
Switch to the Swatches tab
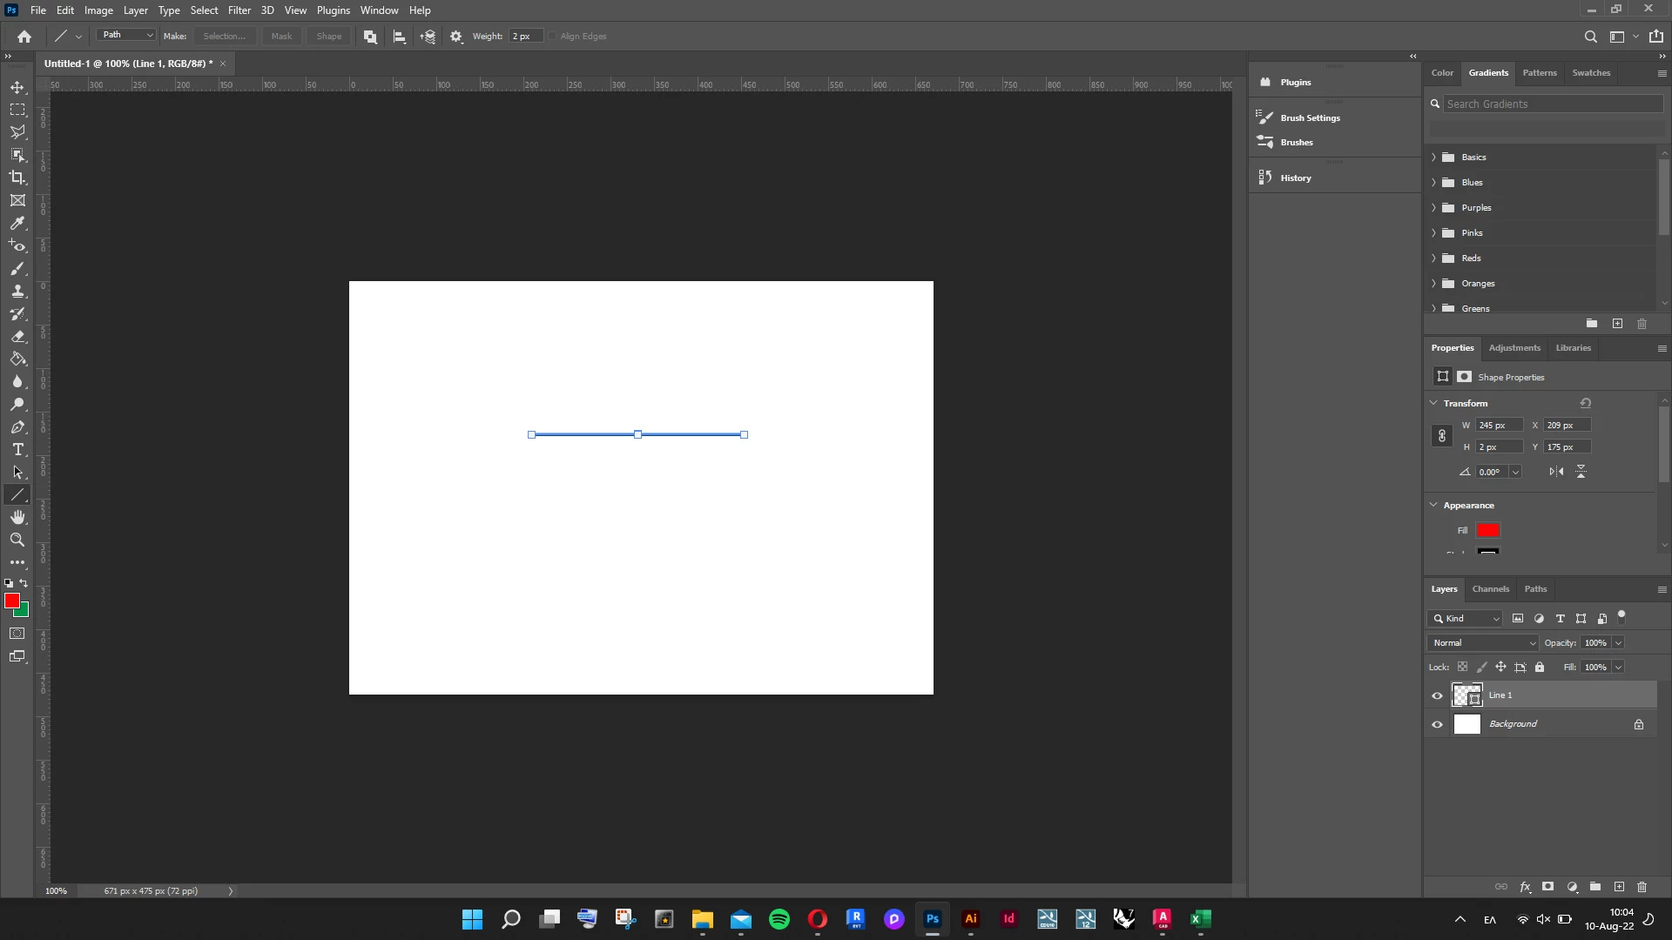tap(1591, 73)
